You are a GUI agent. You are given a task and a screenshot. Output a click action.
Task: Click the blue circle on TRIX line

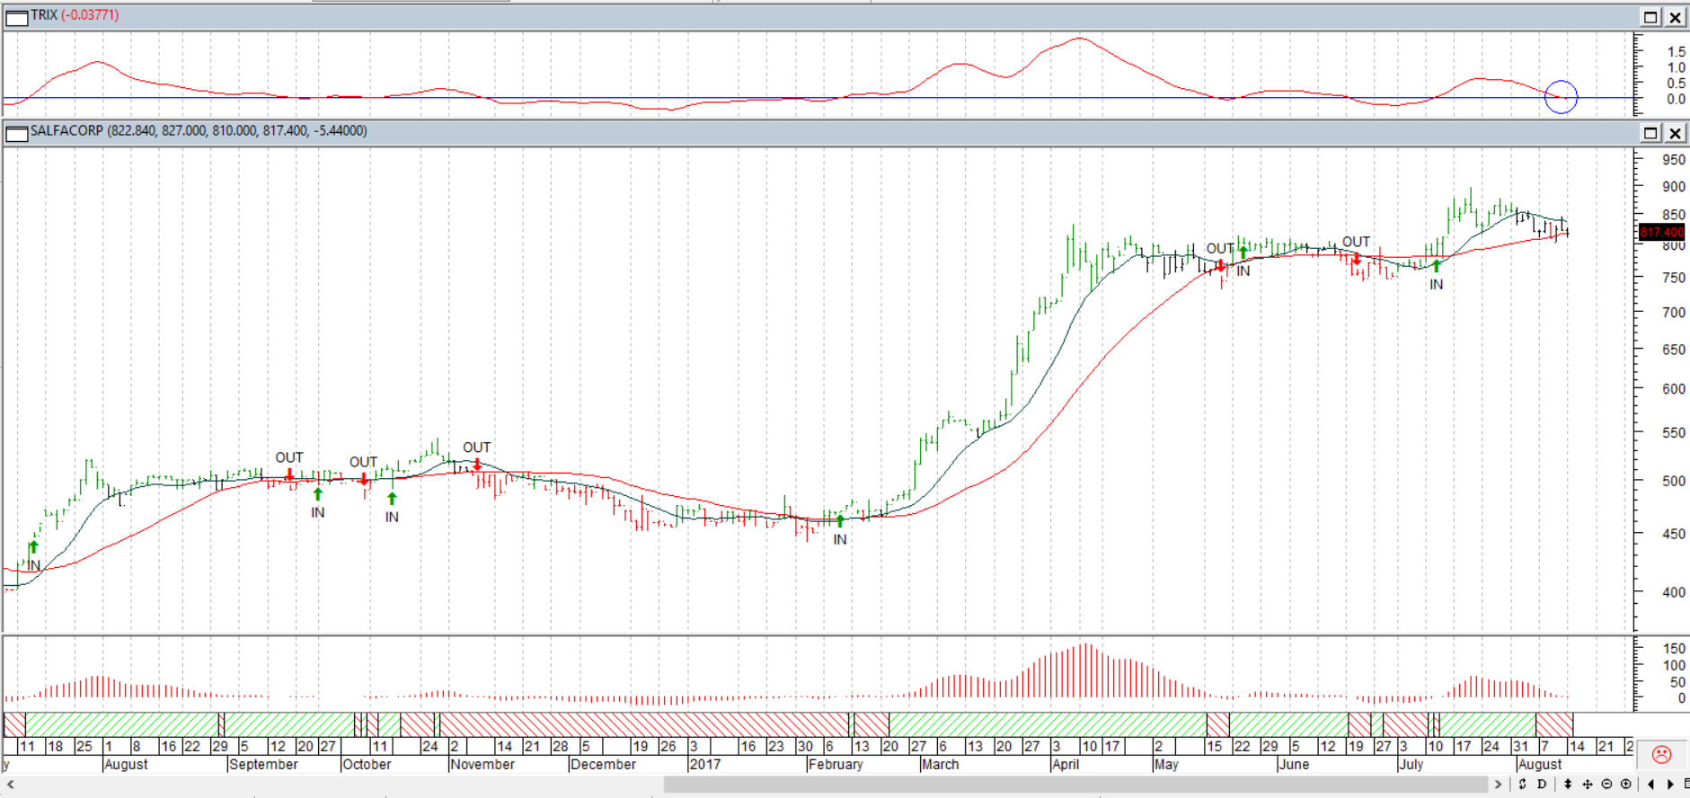(1561, 97)
